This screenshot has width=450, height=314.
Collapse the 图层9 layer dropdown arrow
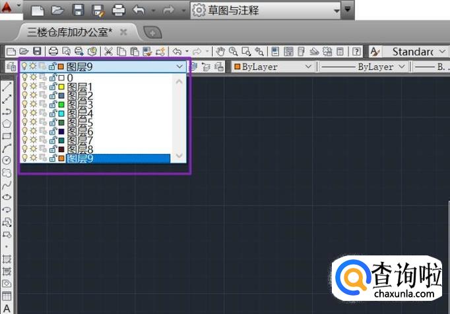coord(179,66)
